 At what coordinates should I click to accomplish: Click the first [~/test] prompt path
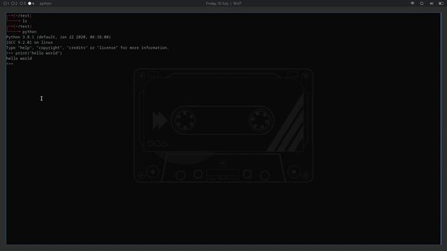(x=22, y=15)
